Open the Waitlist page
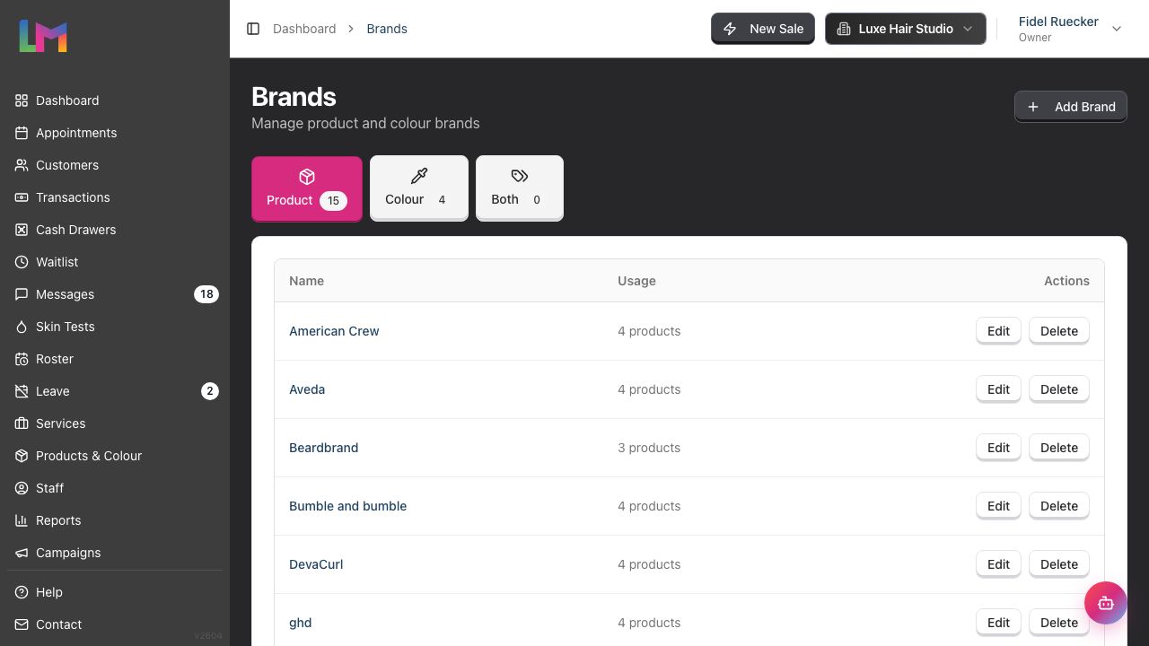The width and height of the screenshot is (1149, 646). coord(115,262)
